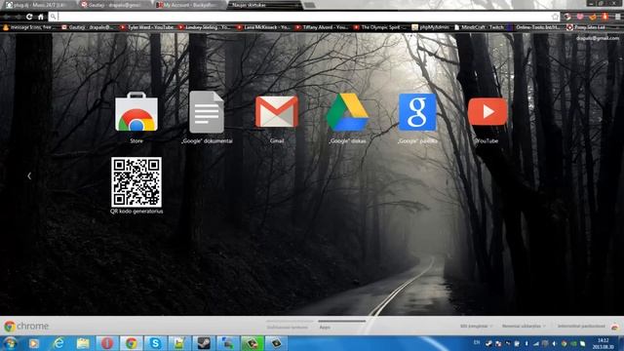This screenshot has width=624, height=351.
Task: Open Windows Media Player from taskbar
Action: [x=34, y=343]
